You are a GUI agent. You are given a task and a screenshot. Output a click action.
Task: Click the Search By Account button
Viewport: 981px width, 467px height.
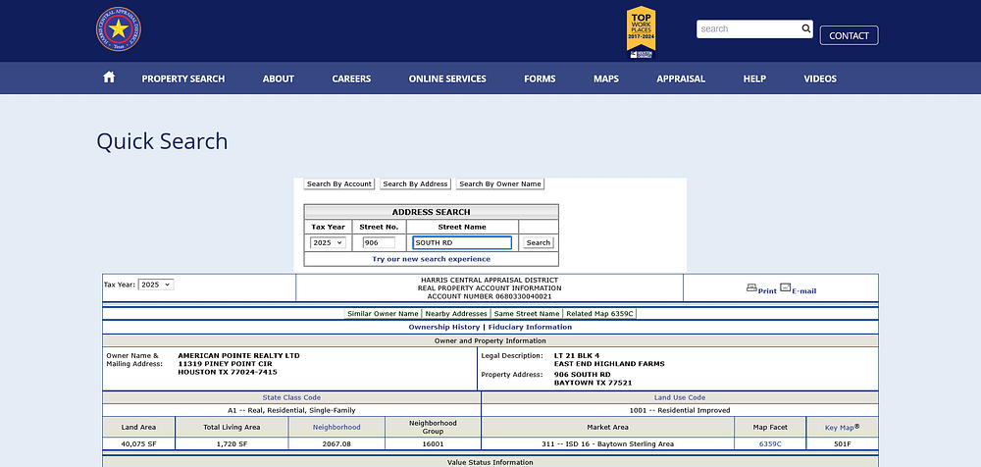coord(339,184)
